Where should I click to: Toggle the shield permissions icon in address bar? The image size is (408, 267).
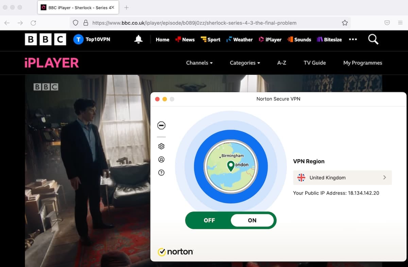tap(75, 23)
